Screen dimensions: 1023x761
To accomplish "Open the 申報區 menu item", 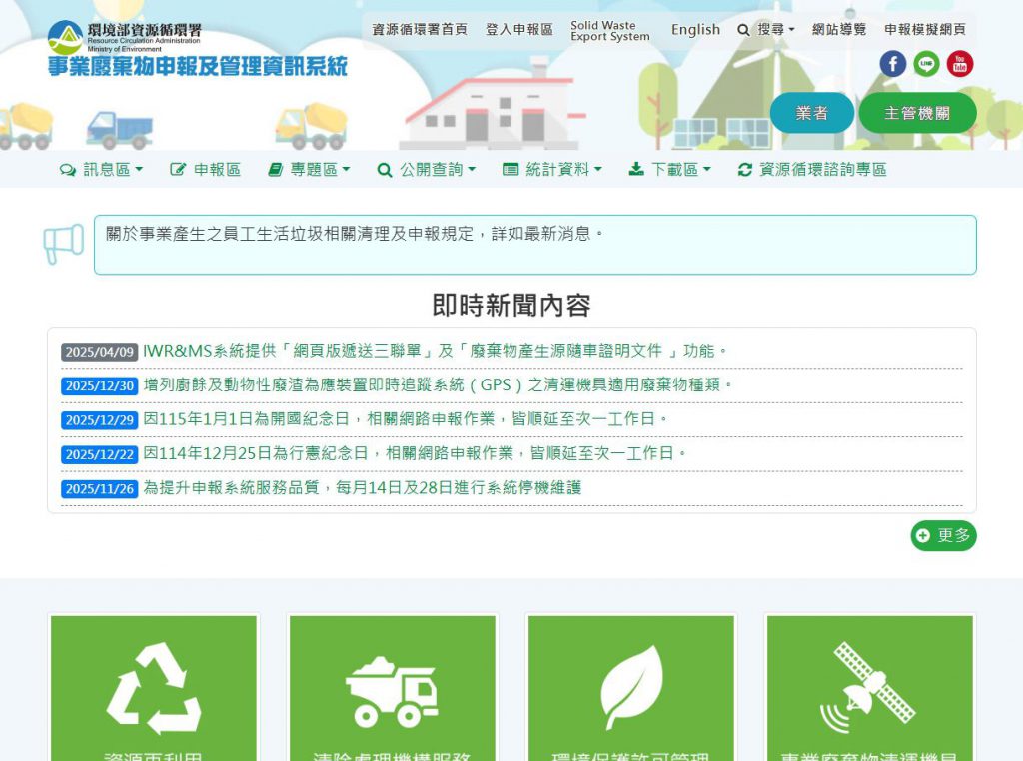I will pos(206,170).
